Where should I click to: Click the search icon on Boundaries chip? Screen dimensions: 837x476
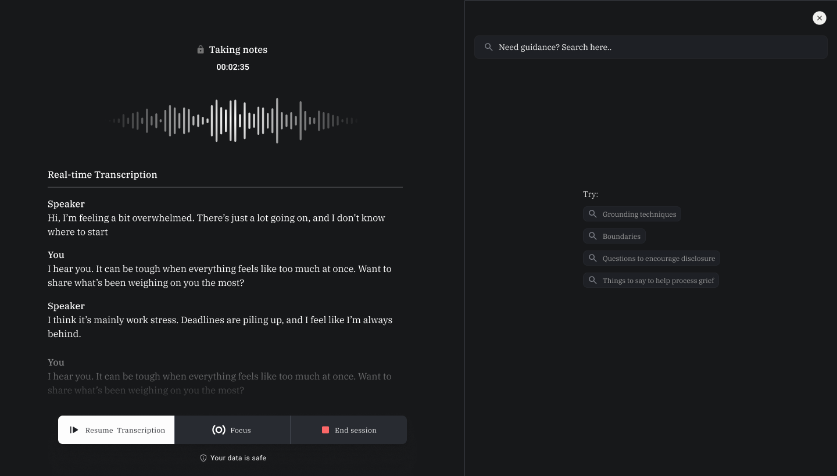point(593,236)
